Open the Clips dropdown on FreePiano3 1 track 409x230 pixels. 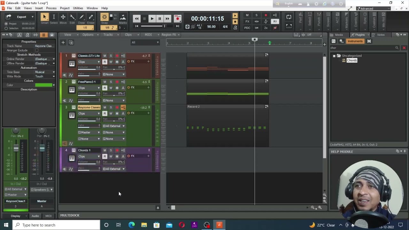(89, 88)
